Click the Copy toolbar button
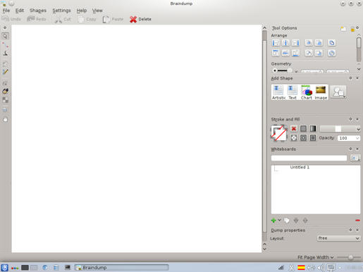The height and width of the screenshot is (272, 363). 87,19
